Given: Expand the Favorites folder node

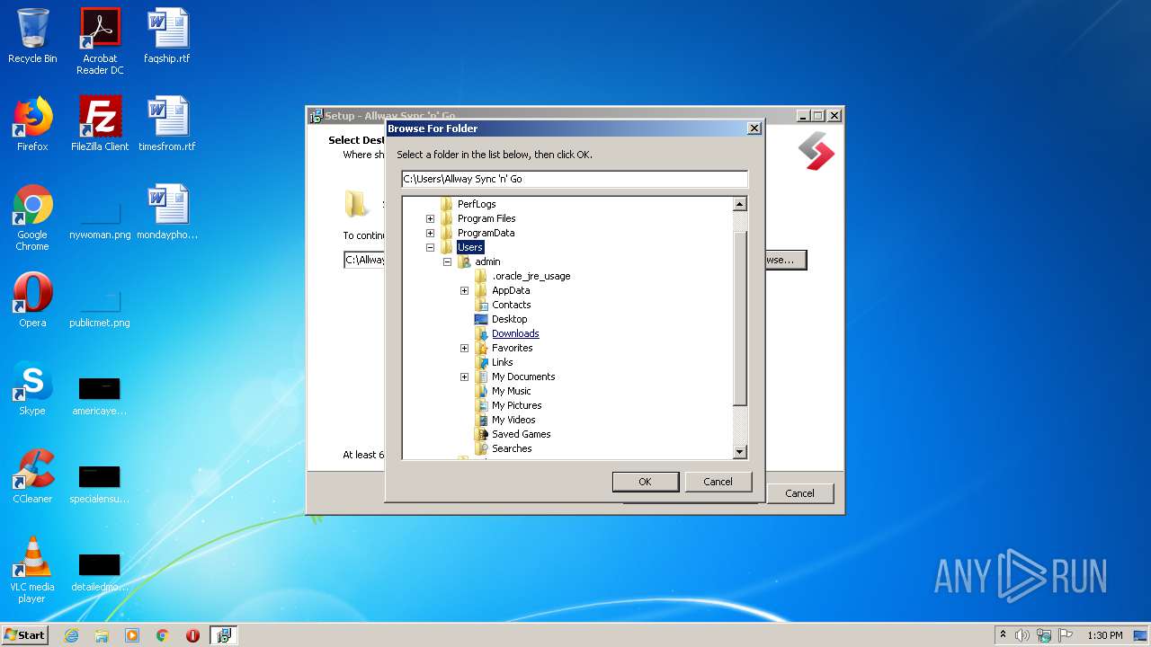Looking at the screenshot, I should click(464, 348).
